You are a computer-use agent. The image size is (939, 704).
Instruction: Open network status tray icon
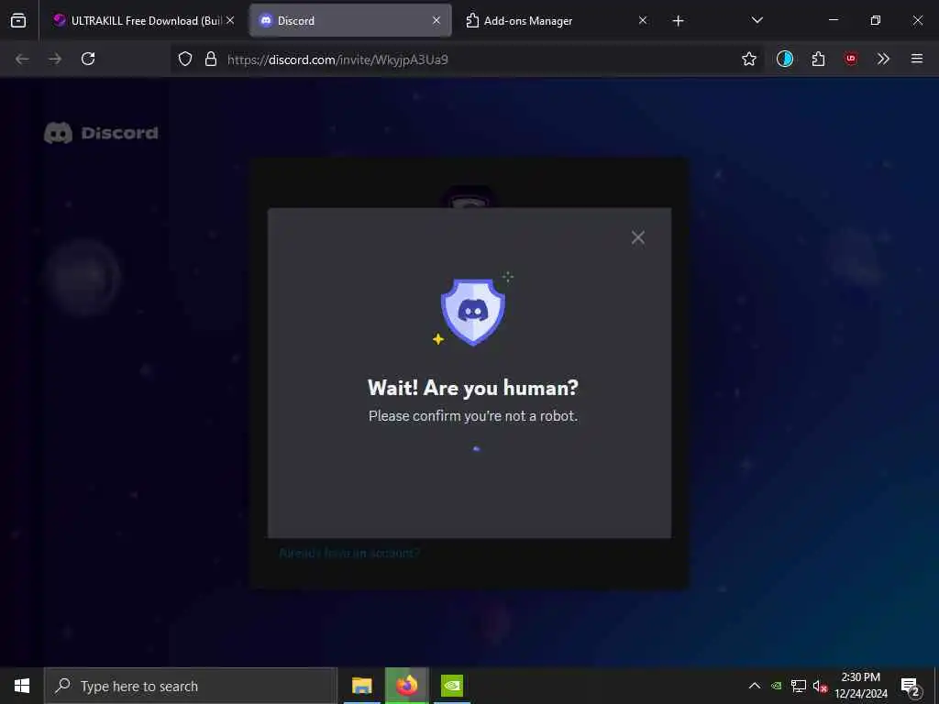coord(799,686)
